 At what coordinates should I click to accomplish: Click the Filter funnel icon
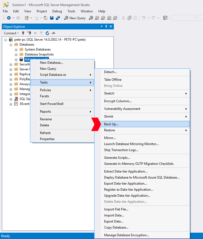pyautogui.click(x=41, y=33)
